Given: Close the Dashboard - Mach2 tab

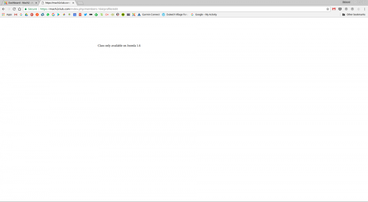Looking at the screenshot, I should click(36, 3).
